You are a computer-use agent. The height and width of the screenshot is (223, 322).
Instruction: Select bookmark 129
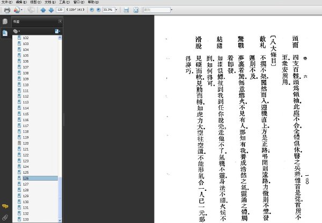pyautogui.click(x=26, y=196)
